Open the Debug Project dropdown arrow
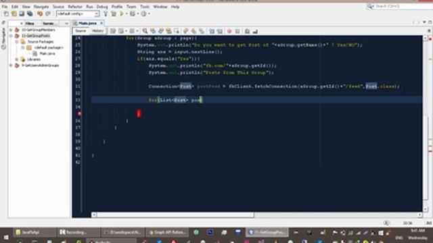Screen dimensions: 433x243 click(x=137, y=13)
